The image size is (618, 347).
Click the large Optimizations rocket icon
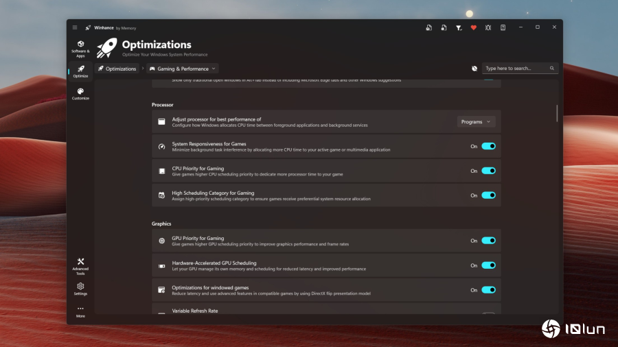(x=107, y=48)
